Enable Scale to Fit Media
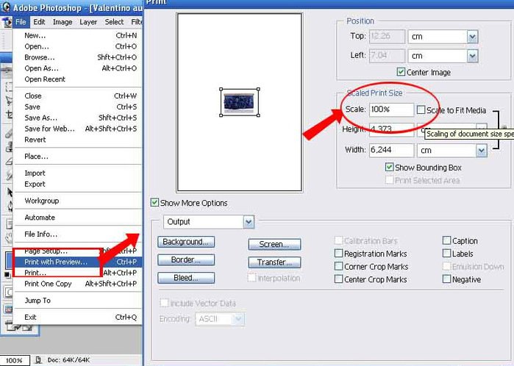 421,110
